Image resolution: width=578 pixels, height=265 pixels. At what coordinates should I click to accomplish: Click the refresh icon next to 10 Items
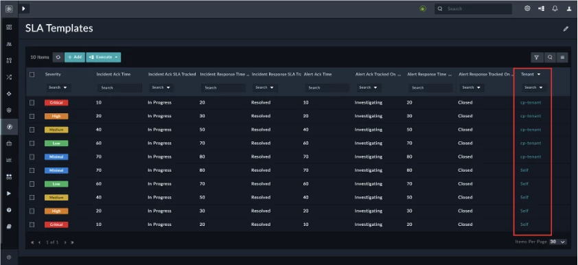[x=58, y=57]
